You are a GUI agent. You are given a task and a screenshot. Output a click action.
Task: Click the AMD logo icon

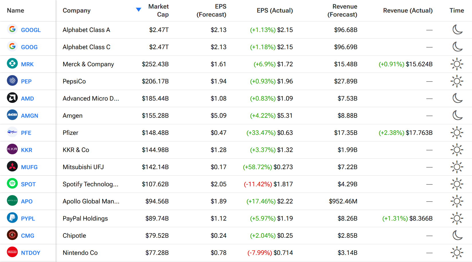pos(12,98)
